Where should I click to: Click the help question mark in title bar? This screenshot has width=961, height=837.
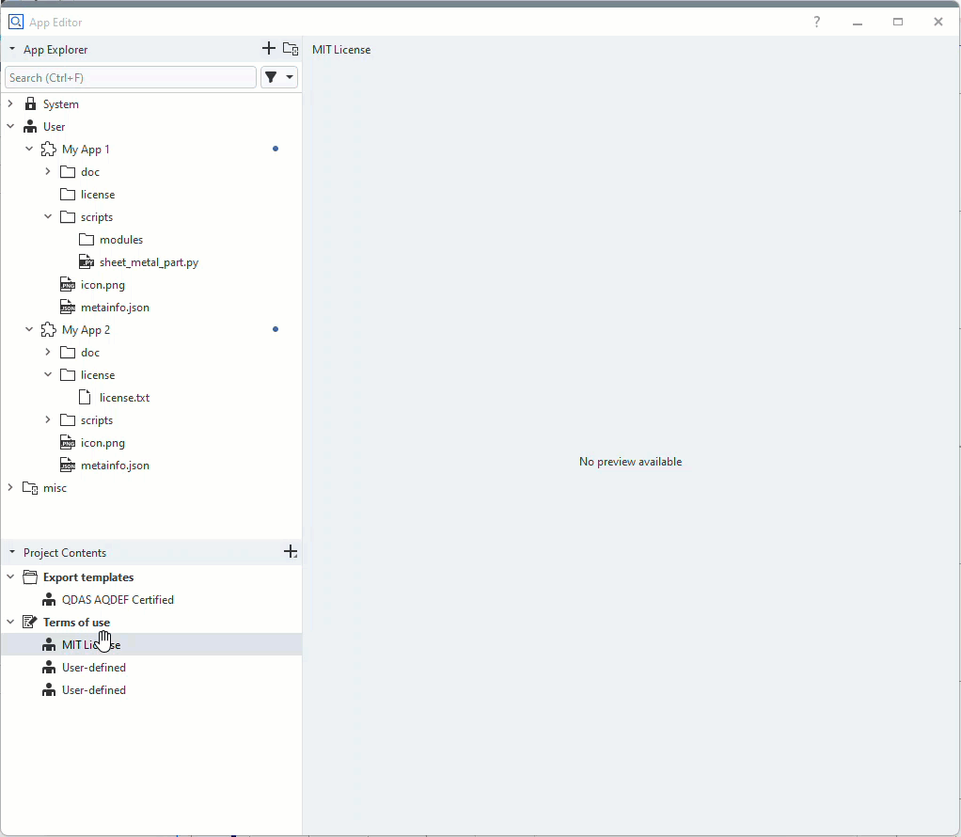816,22
